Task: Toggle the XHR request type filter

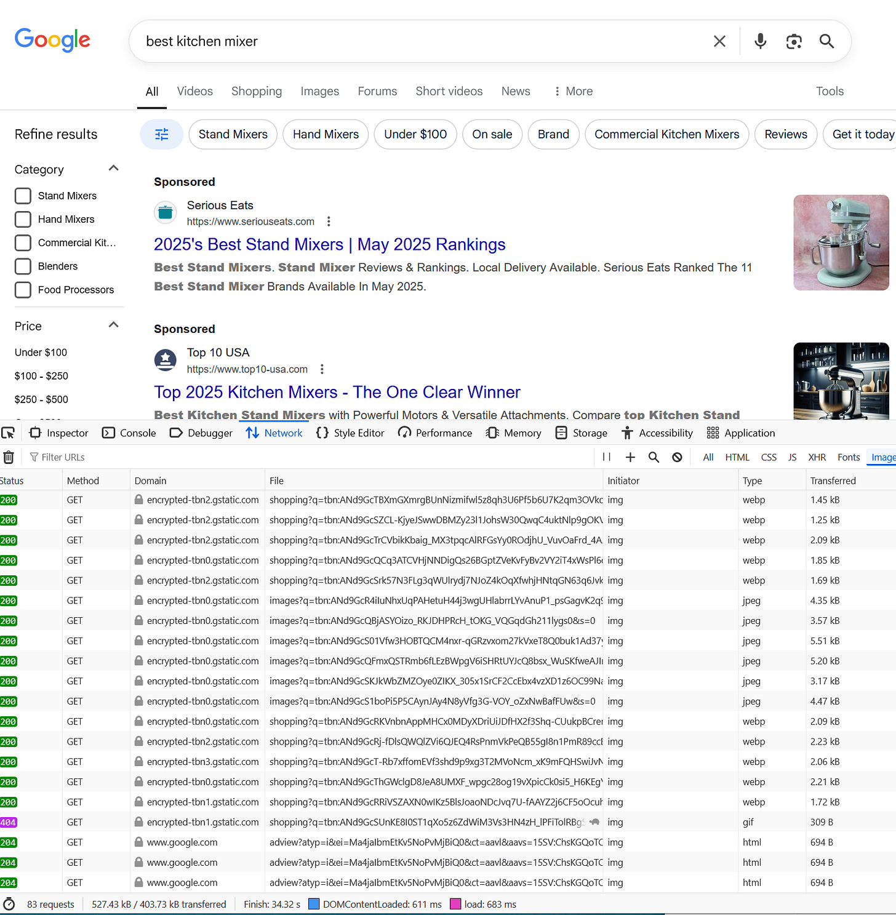Action: pyautogui.click(x=817, y=457)
